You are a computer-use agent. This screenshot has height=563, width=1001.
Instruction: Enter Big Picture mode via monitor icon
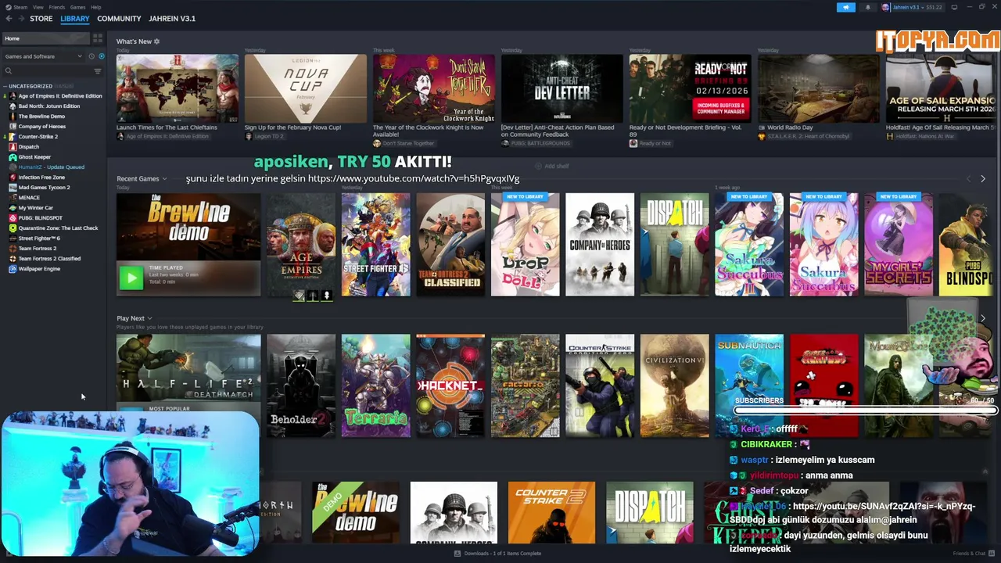[954, 7]
